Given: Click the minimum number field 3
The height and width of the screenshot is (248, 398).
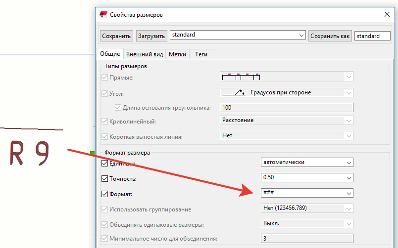Looking at the screenshot, I should (x=307, y=239).
